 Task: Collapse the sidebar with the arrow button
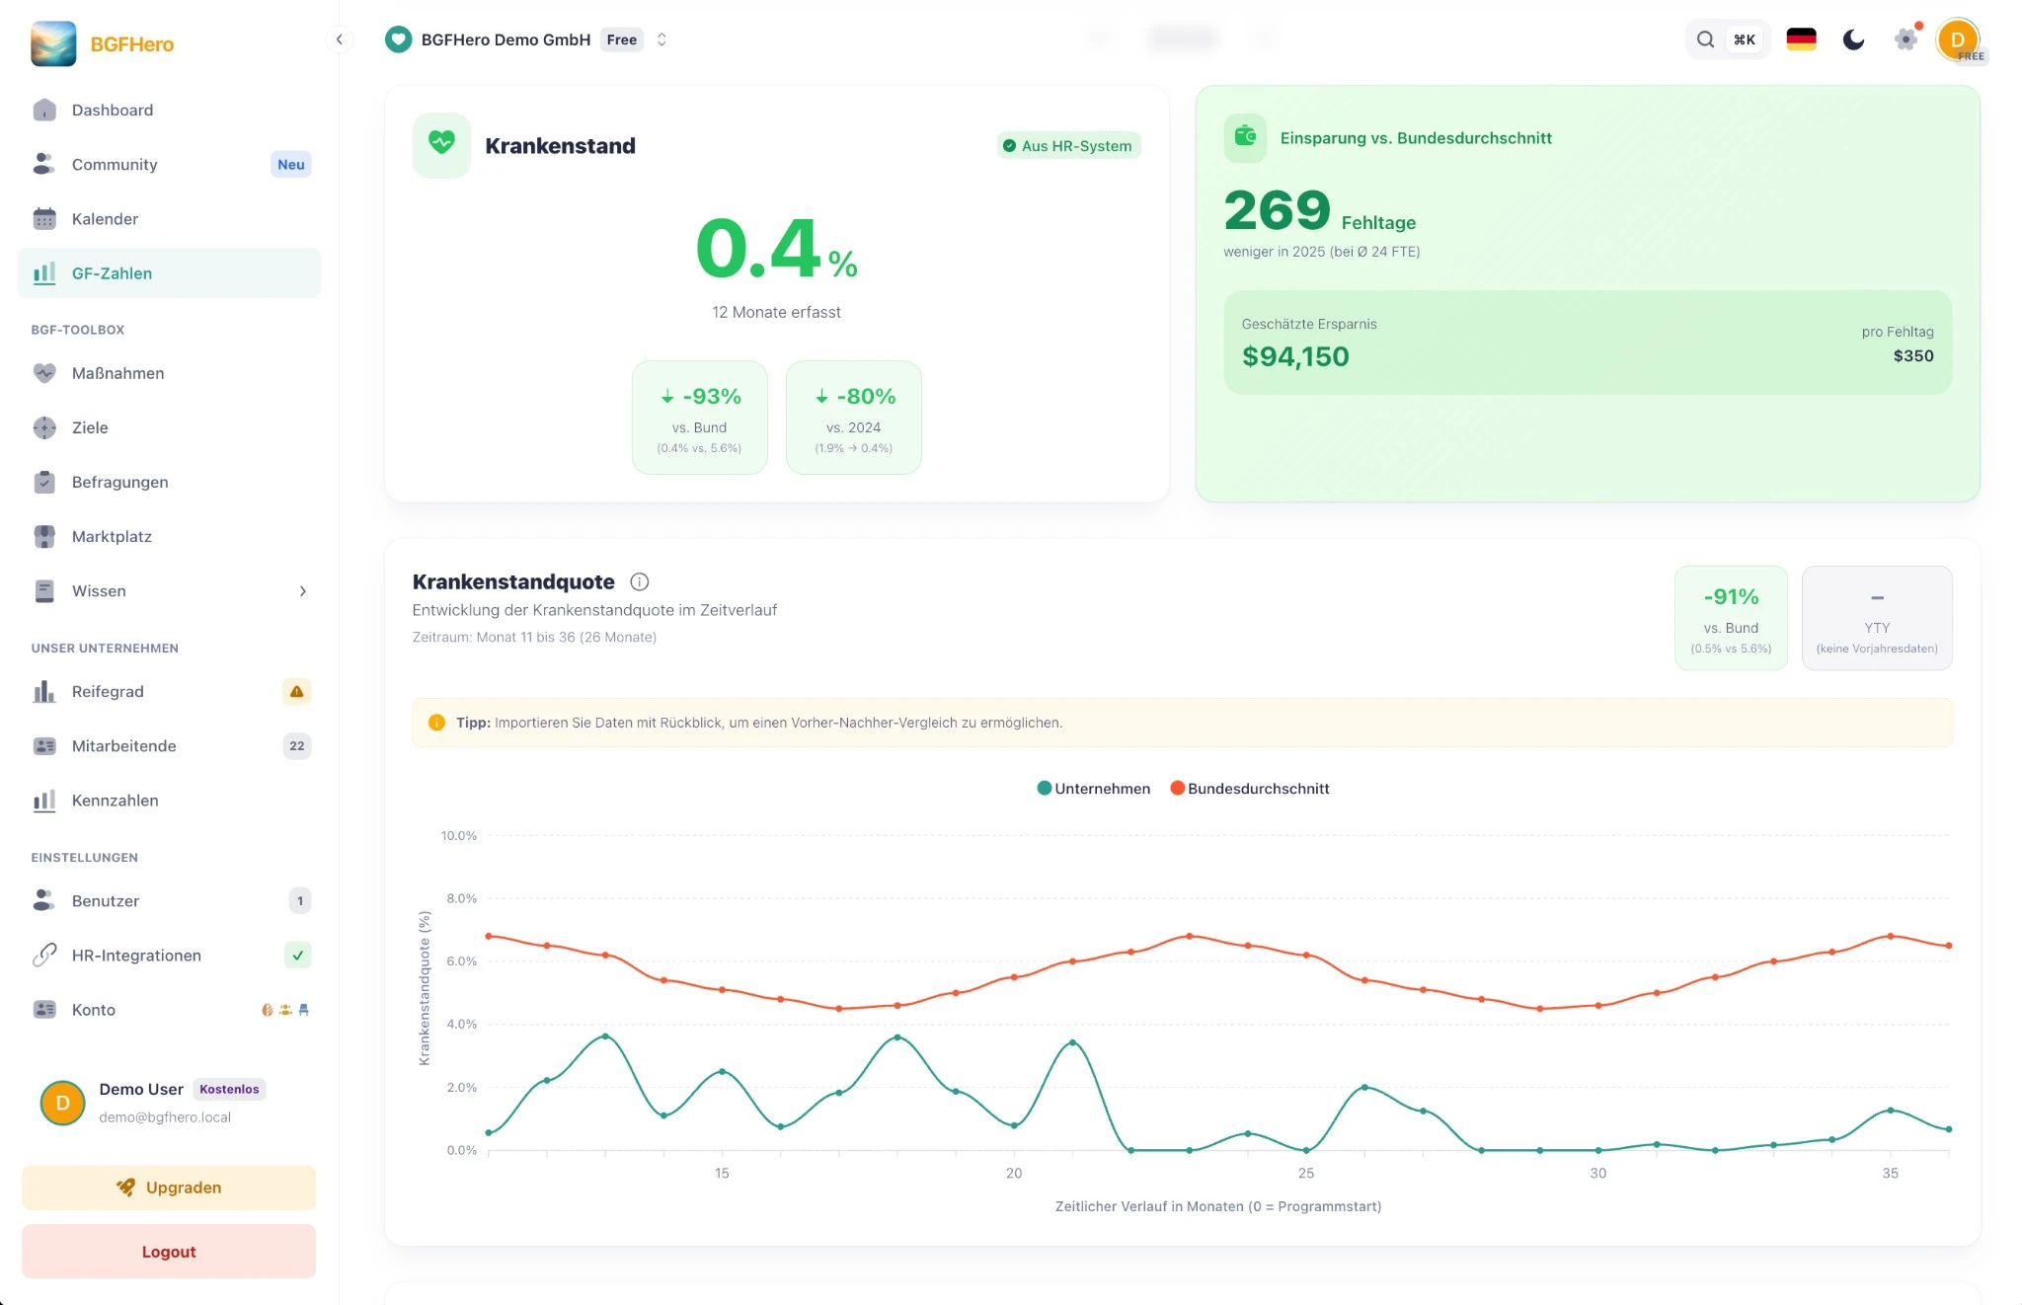pos(340,38)
